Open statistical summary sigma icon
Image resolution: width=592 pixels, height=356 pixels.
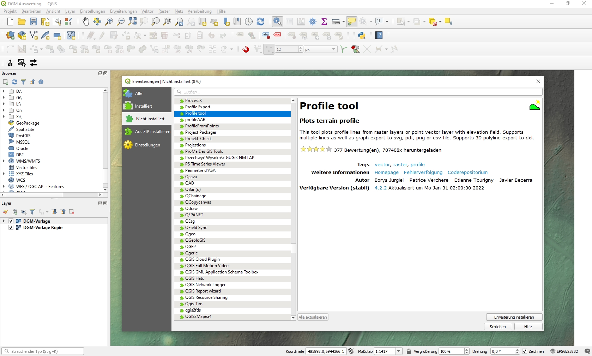(324, 22)
